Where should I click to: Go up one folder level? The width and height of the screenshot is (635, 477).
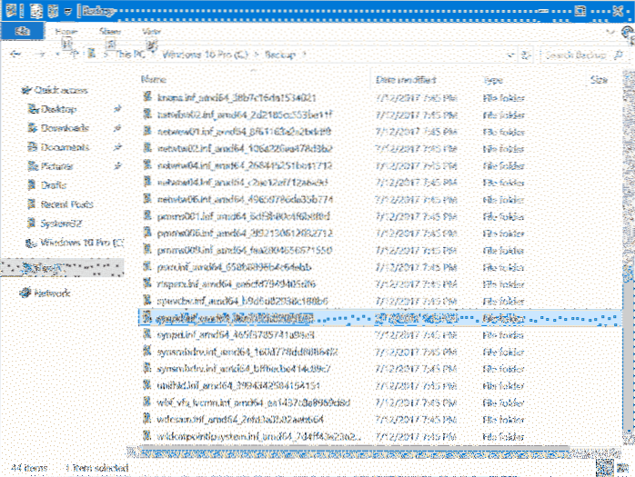74,54
